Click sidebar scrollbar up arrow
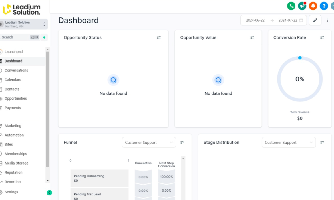Image resolution: width=334 pixels, height=200 pixels. point(47,49)
